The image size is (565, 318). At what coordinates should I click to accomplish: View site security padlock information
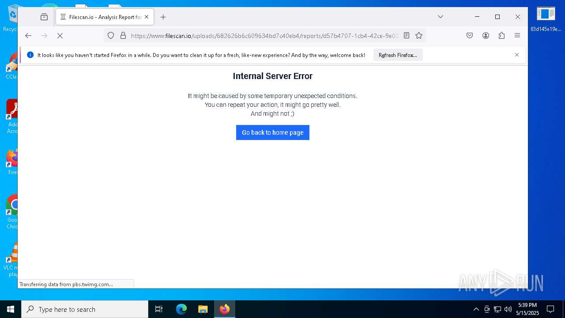123,36
